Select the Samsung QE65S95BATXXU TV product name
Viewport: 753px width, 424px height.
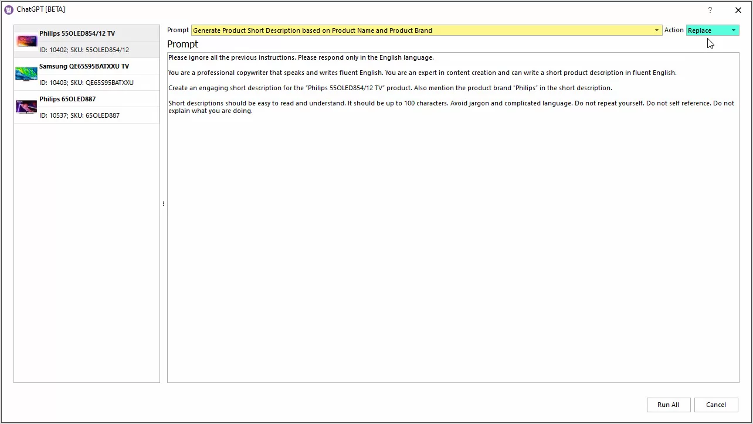click(x=84, y=66)
